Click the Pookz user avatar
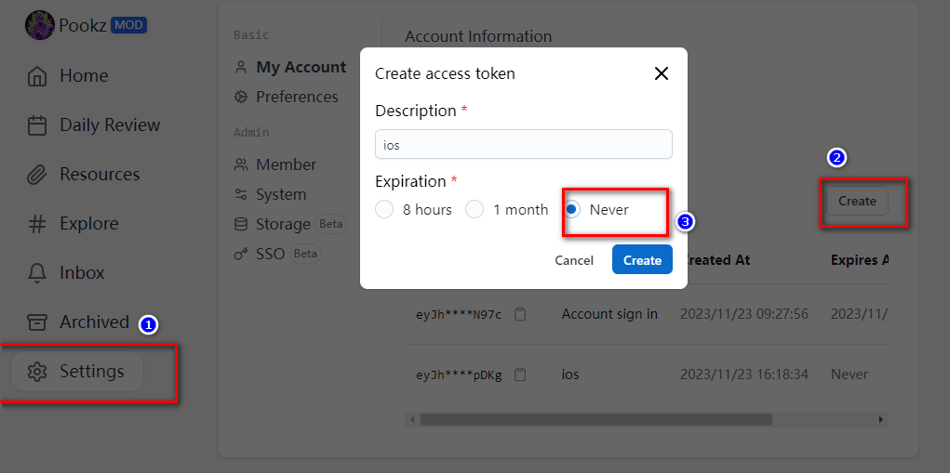The height and width of the screenshot is (473, 950). coord(39,25)
